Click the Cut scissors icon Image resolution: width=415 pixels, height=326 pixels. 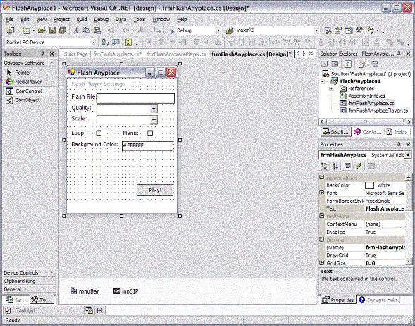[75, 30]
